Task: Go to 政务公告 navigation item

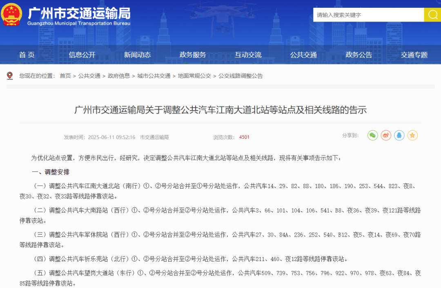Action: [x=359, y=55]
